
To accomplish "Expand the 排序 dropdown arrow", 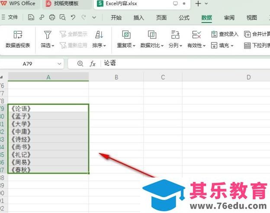I will point(105,45).
